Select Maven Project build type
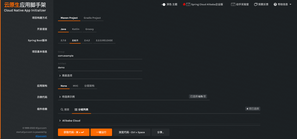This screenshot has height=139, width=297. coord(69,18)
